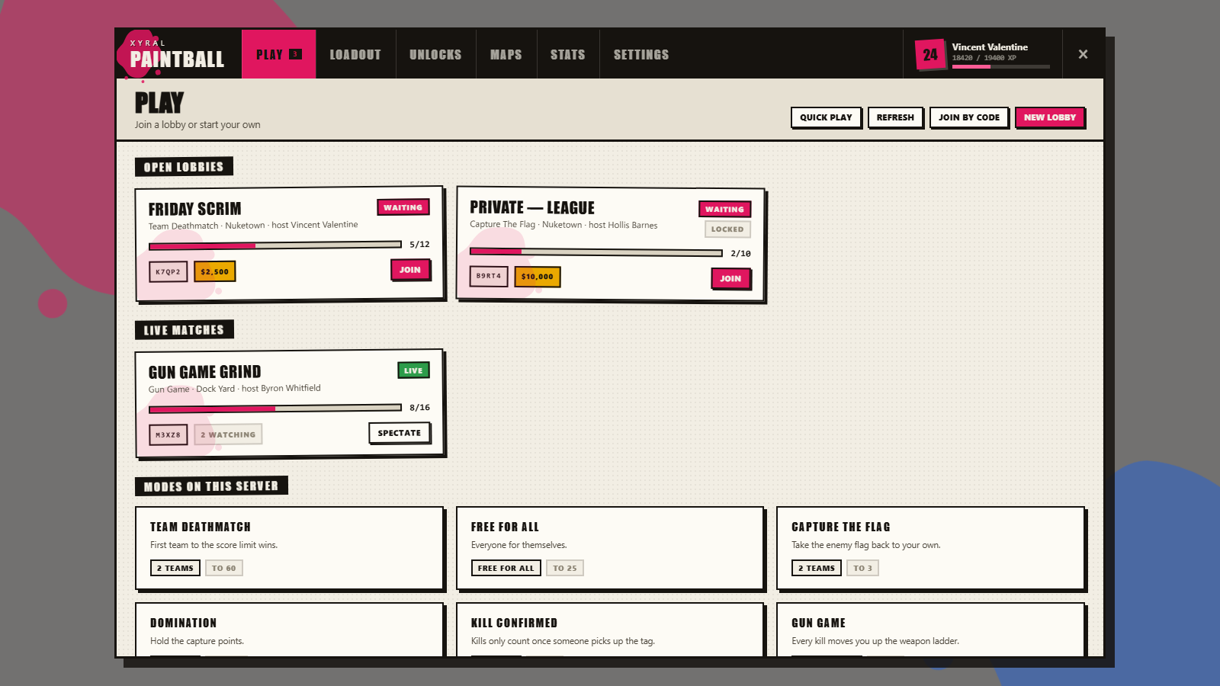The width and height of the screenshot is (1220, 686).
Task: Select the Kill Confirmed mode card
Action: coord(610,630)
